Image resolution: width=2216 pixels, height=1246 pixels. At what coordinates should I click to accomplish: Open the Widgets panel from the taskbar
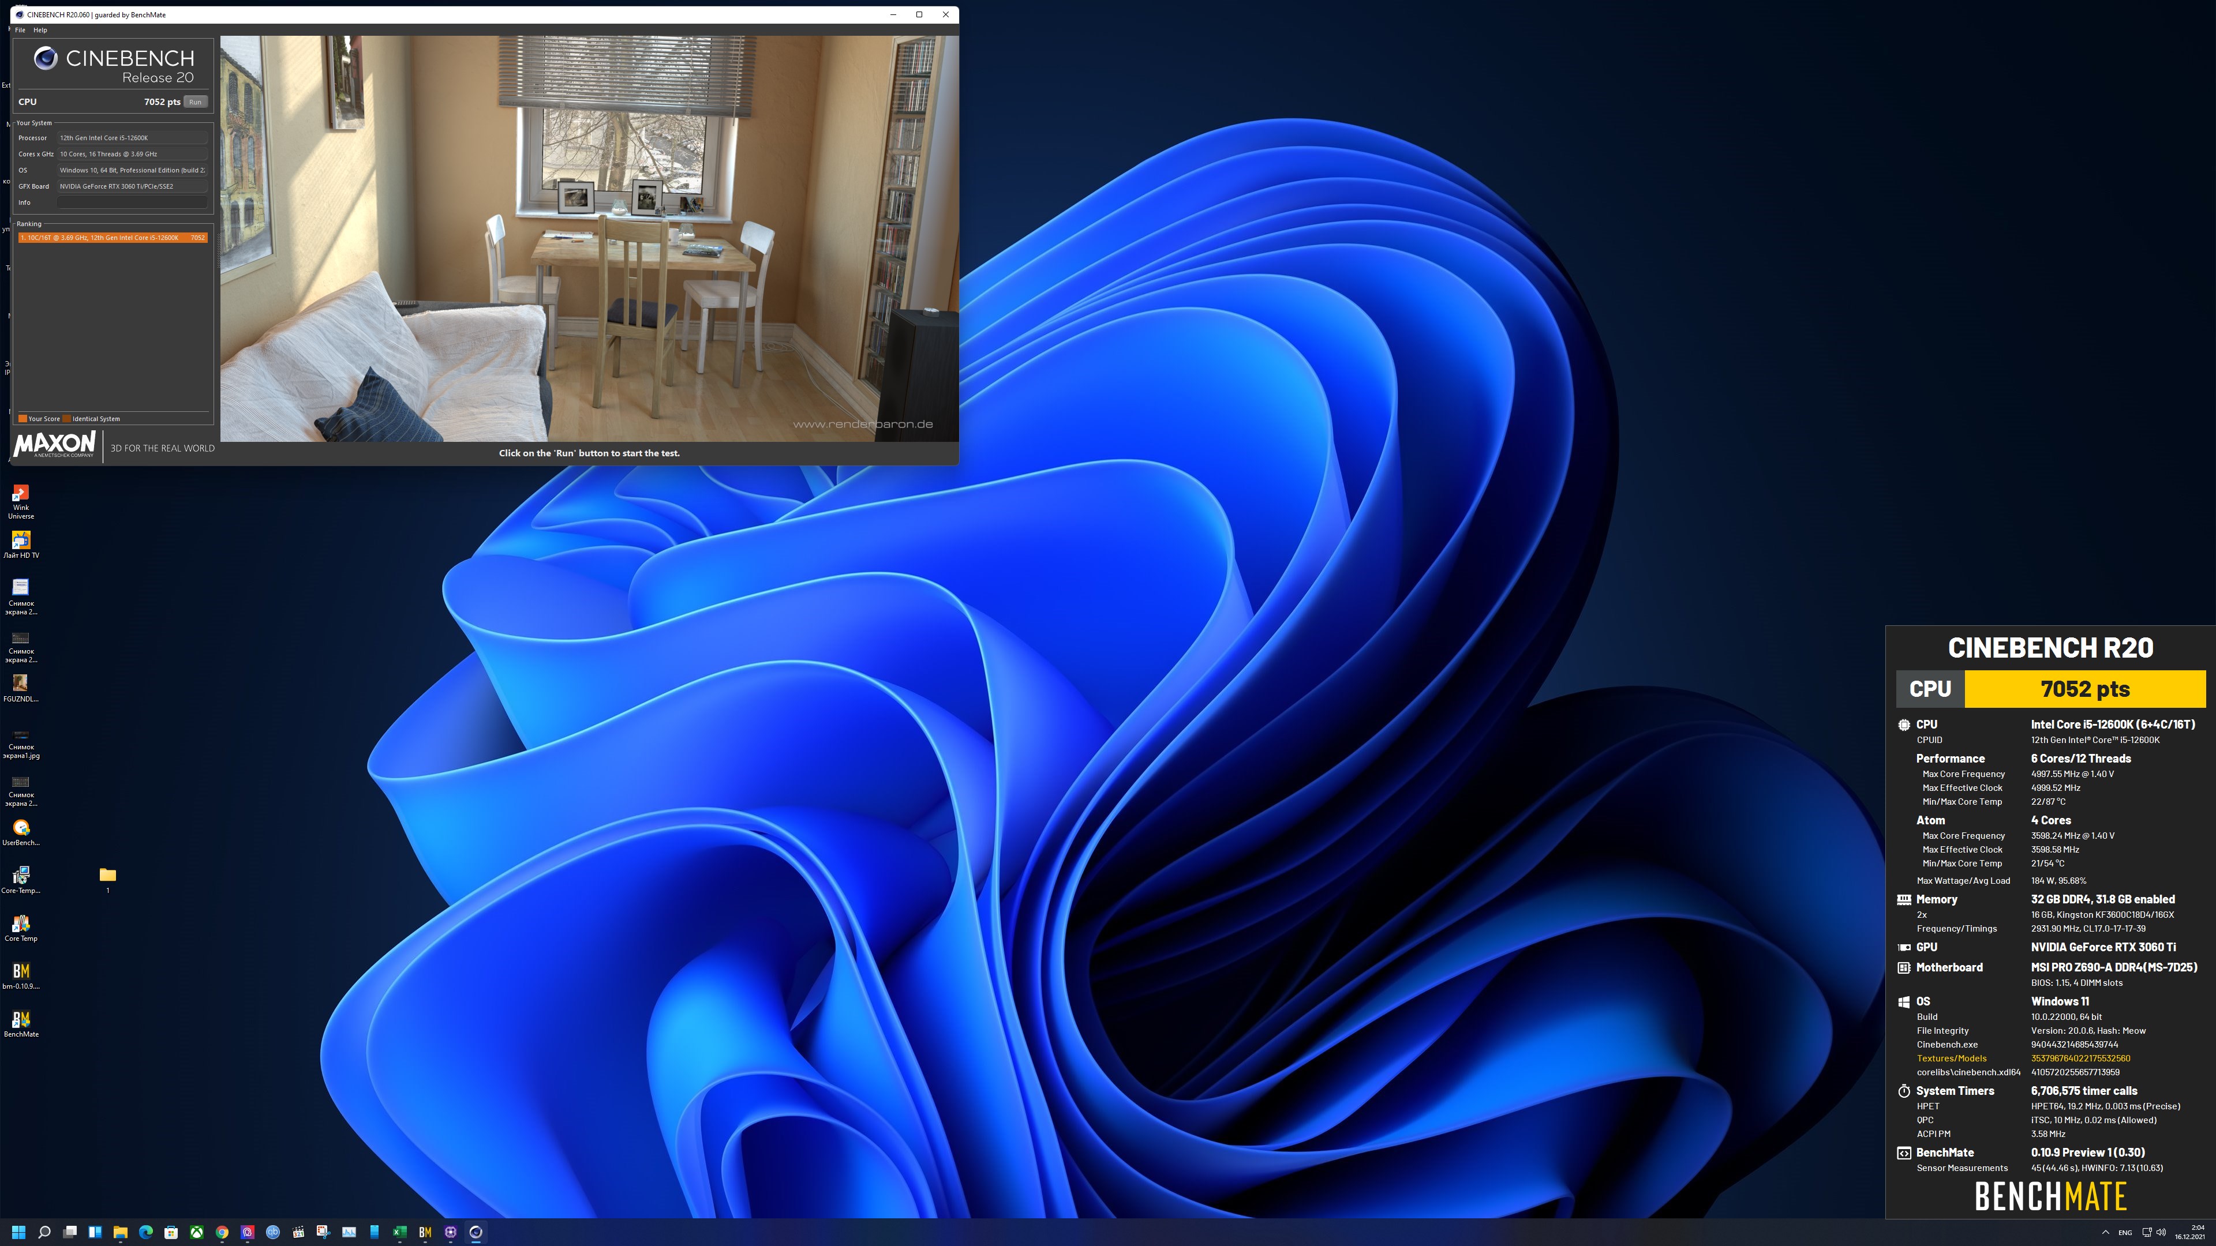95,1232
